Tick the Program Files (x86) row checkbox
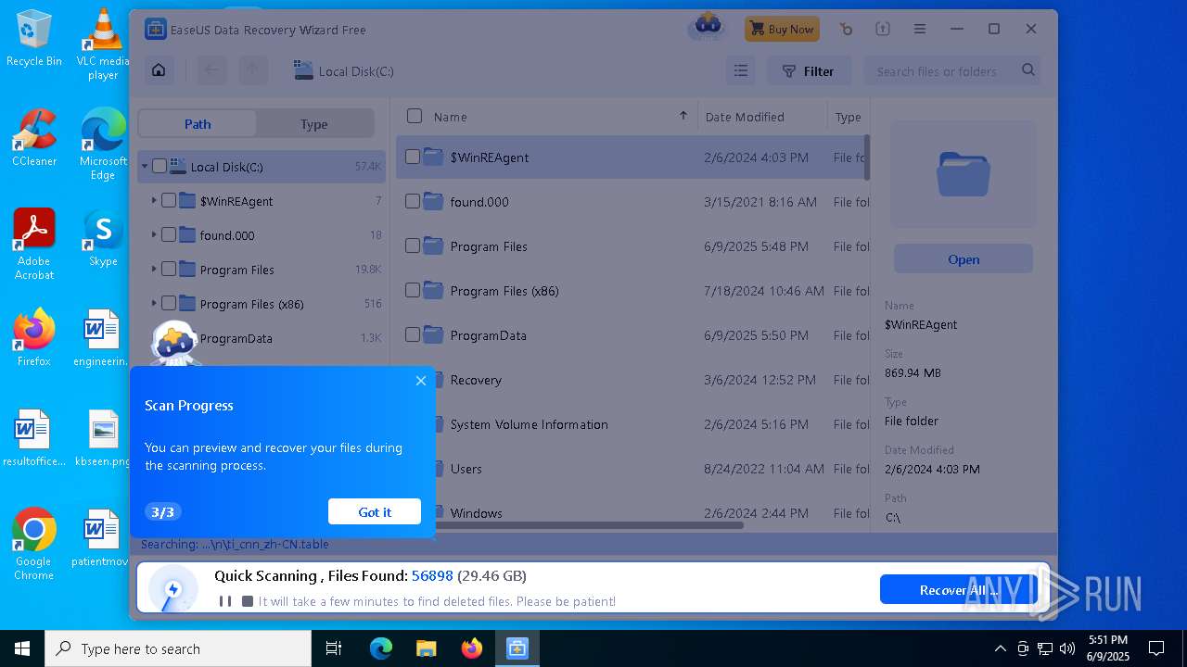The image size is (1187, 667). point(413,290)
